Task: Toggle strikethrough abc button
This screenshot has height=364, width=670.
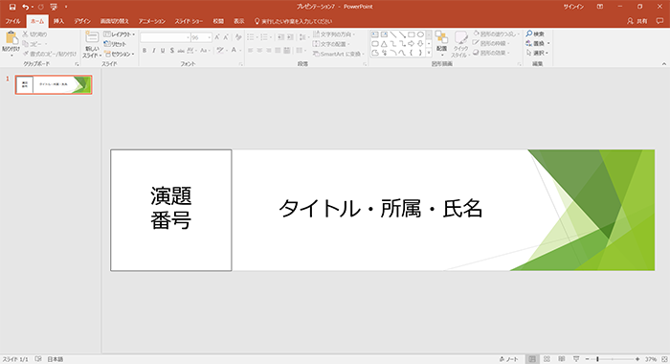Action: pyautogui.click(x=181, y=51)
